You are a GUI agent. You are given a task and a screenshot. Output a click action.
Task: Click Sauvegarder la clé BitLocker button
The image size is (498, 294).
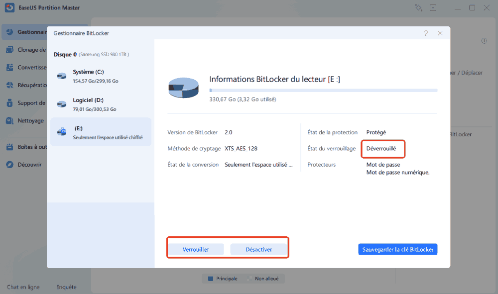coord(397,249)
